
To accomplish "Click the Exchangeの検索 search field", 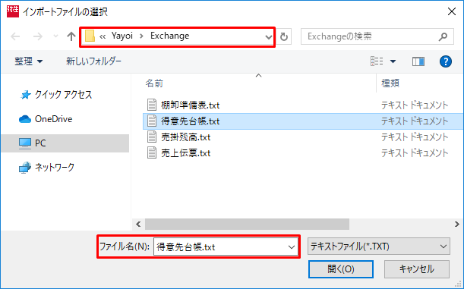I will [372, 36].
